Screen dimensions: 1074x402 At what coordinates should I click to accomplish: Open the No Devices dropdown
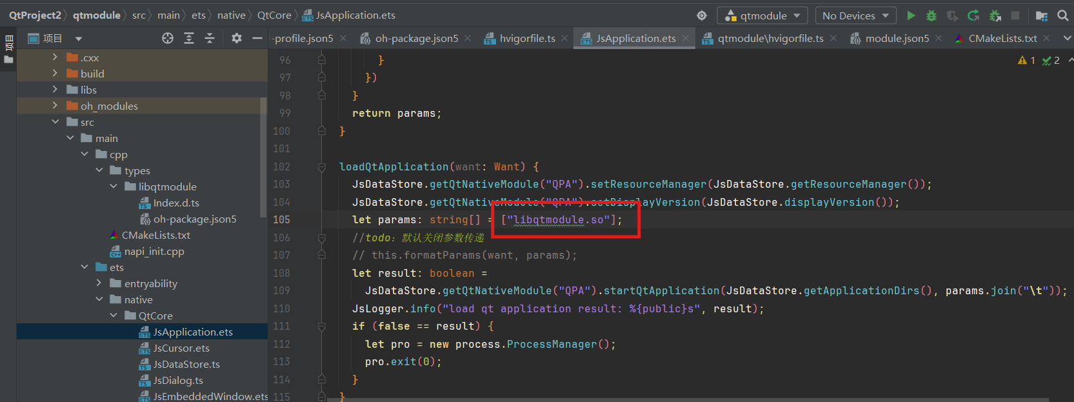click(x=855, y=15)
